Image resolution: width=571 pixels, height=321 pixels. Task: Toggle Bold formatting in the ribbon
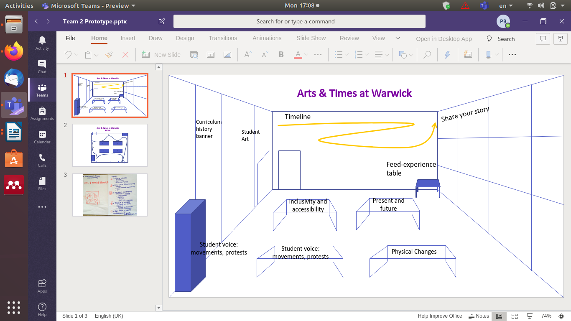pyautogui.click(x=281, y=55)
